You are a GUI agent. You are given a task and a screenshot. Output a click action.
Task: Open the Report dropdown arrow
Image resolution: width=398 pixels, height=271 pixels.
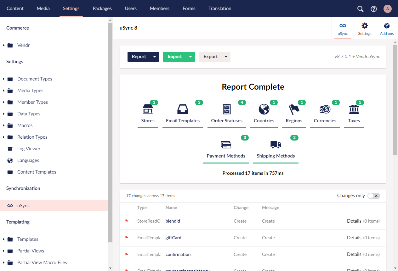(155, 57)
